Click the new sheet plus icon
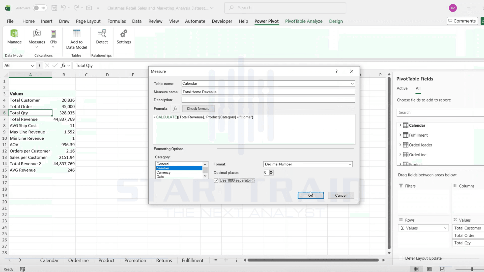This screenshot has width=484, height=272. pos(226,260)
